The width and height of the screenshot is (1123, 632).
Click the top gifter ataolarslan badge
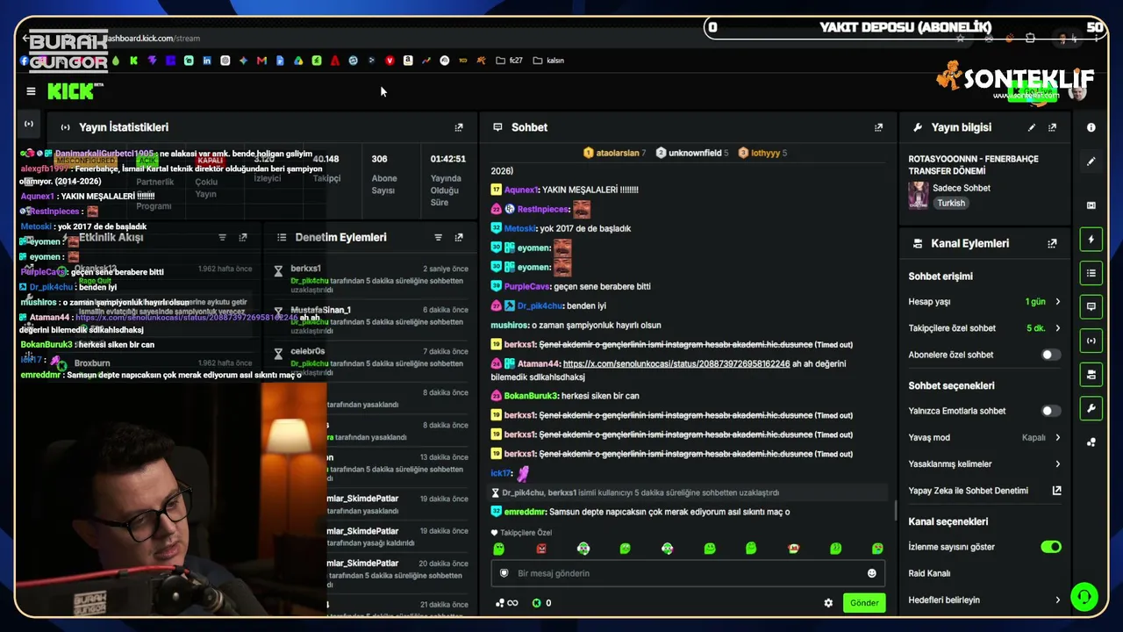pos(614,153)
